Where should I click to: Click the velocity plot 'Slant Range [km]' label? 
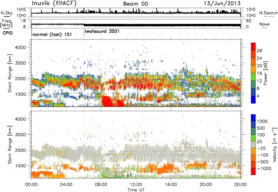point(10,145)
